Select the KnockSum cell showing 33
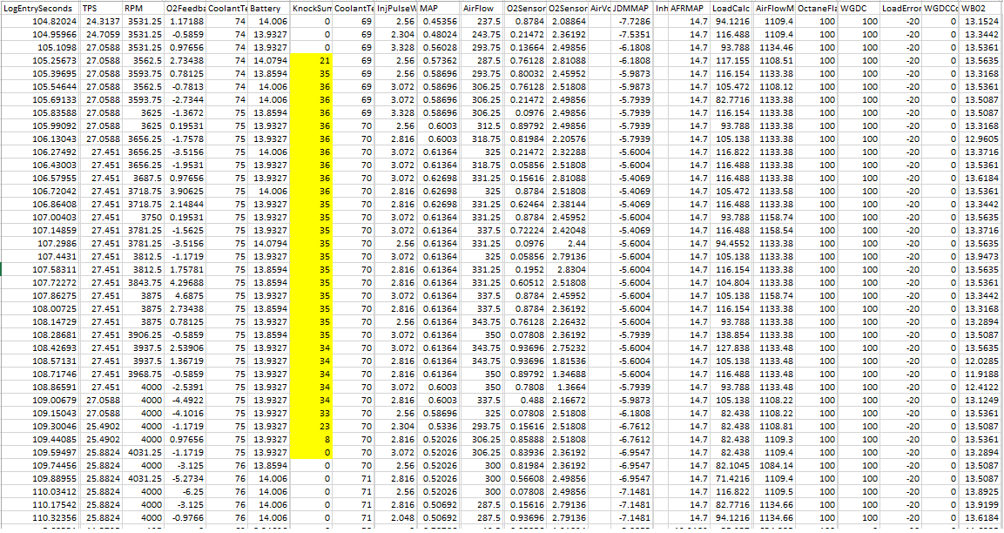The height and width of the screenshot is (533, 1004). coord(312,413)
